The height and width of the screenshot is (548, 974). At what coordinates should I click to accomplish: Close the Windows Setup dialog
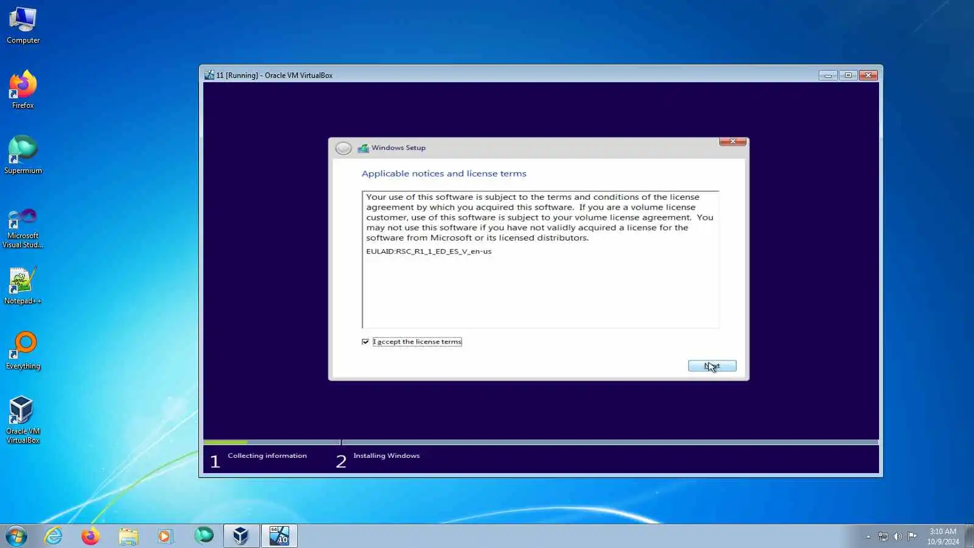click(x=733, y=141)
